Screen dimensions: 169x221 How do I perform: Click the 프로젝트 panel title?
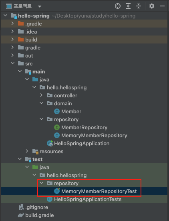pos(22,6)
